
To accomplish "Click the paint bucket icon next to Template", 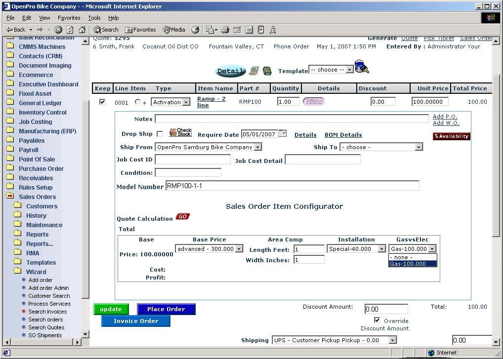I will [362, 67].
